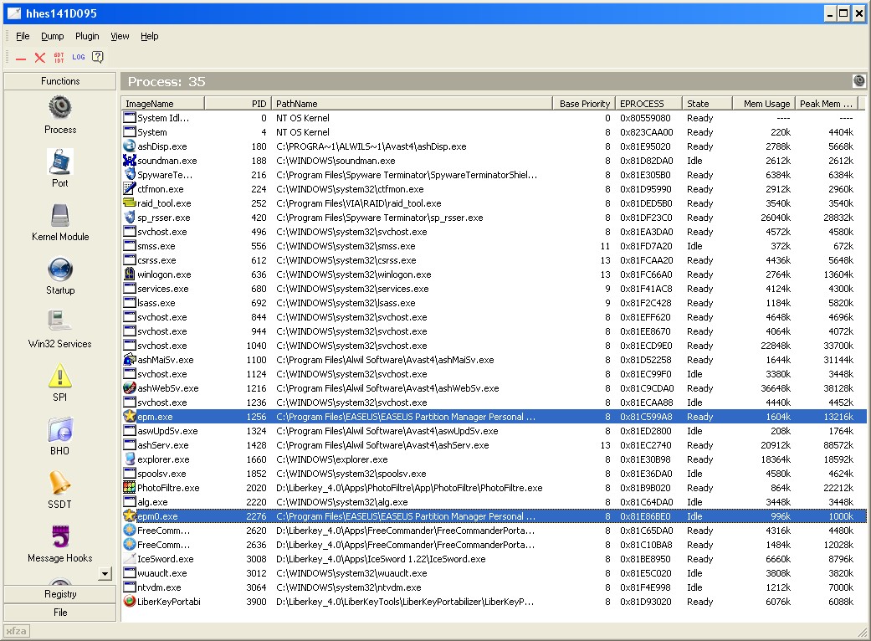
Task: Select the aswUpdSv.exe row
Action: point(494,430)
